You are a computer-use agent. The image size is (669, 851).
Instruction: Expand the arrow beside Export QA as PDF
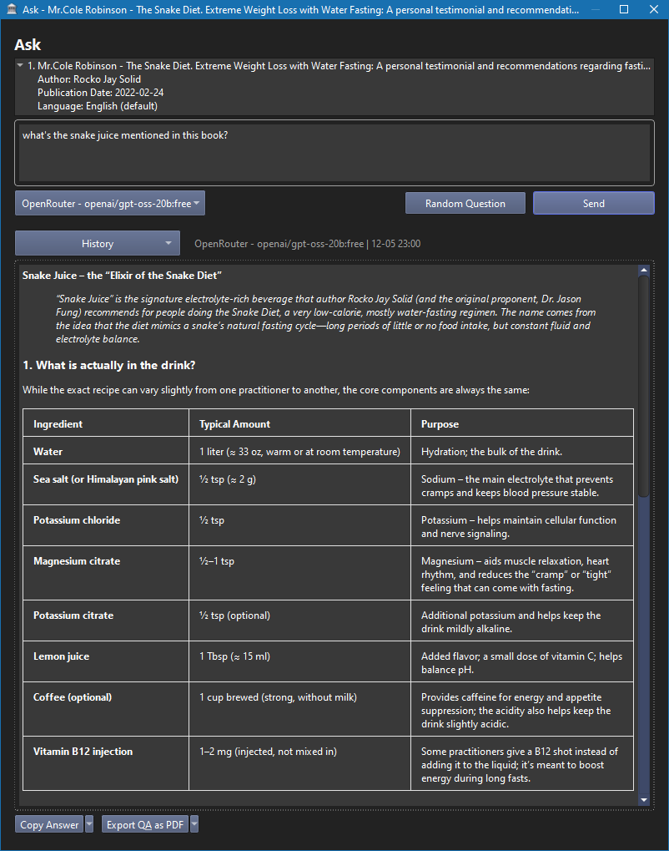pyautogui.click(x=194, y=825)
